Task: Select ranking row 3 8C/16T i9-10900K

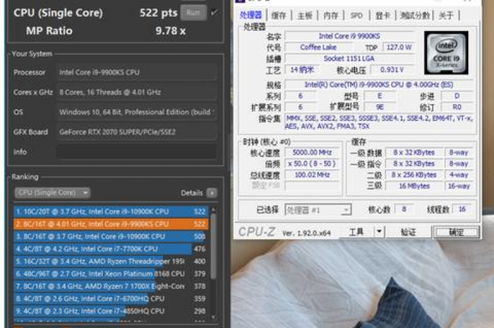Action: 111,236
